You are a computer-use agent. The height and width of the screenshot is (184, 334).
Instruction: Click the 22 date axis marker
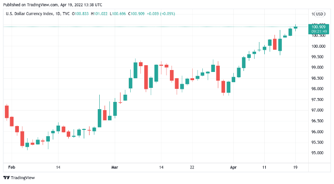(x=192, y=167)
